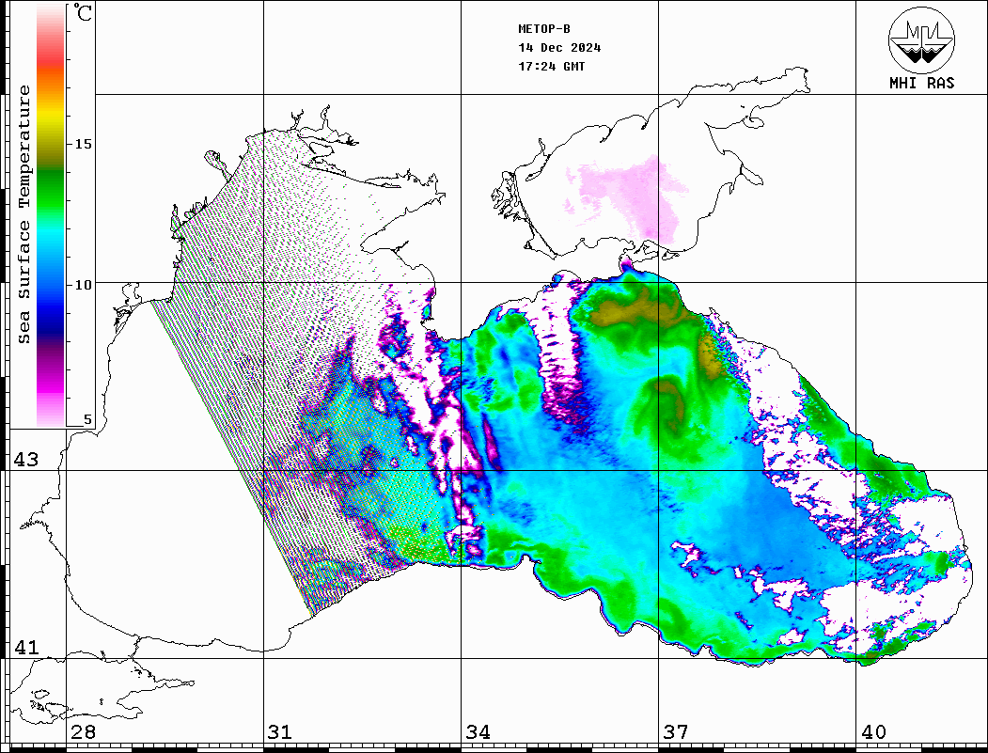This screenshot has width=988, height=753.
Task: Click the °C unit label on legend
Action: [x=83, y=12]
